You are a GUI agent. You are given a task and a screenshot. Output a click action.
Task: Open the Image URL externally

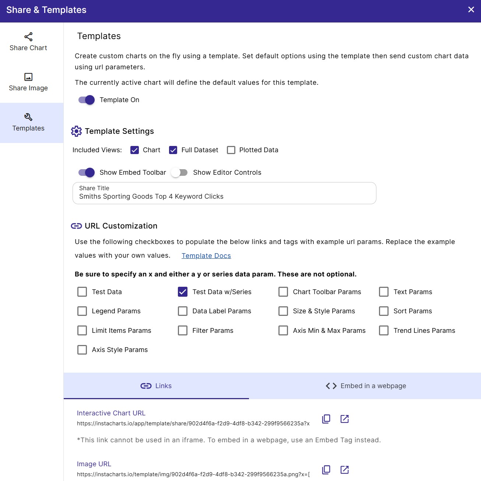click(345, 470)
